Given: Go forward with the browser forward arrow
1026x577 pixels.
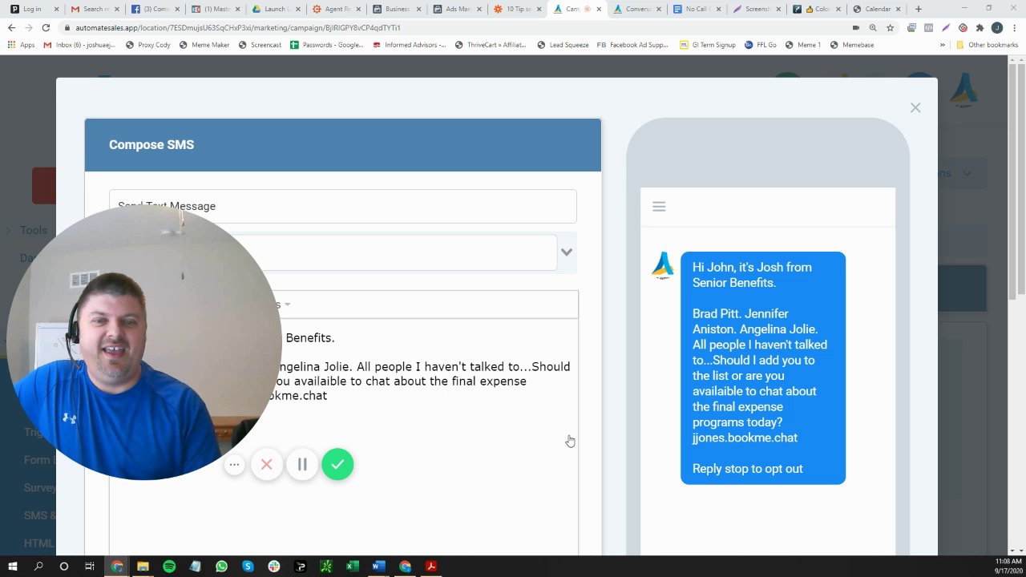Looking at the screenshot, I should 28,27.
